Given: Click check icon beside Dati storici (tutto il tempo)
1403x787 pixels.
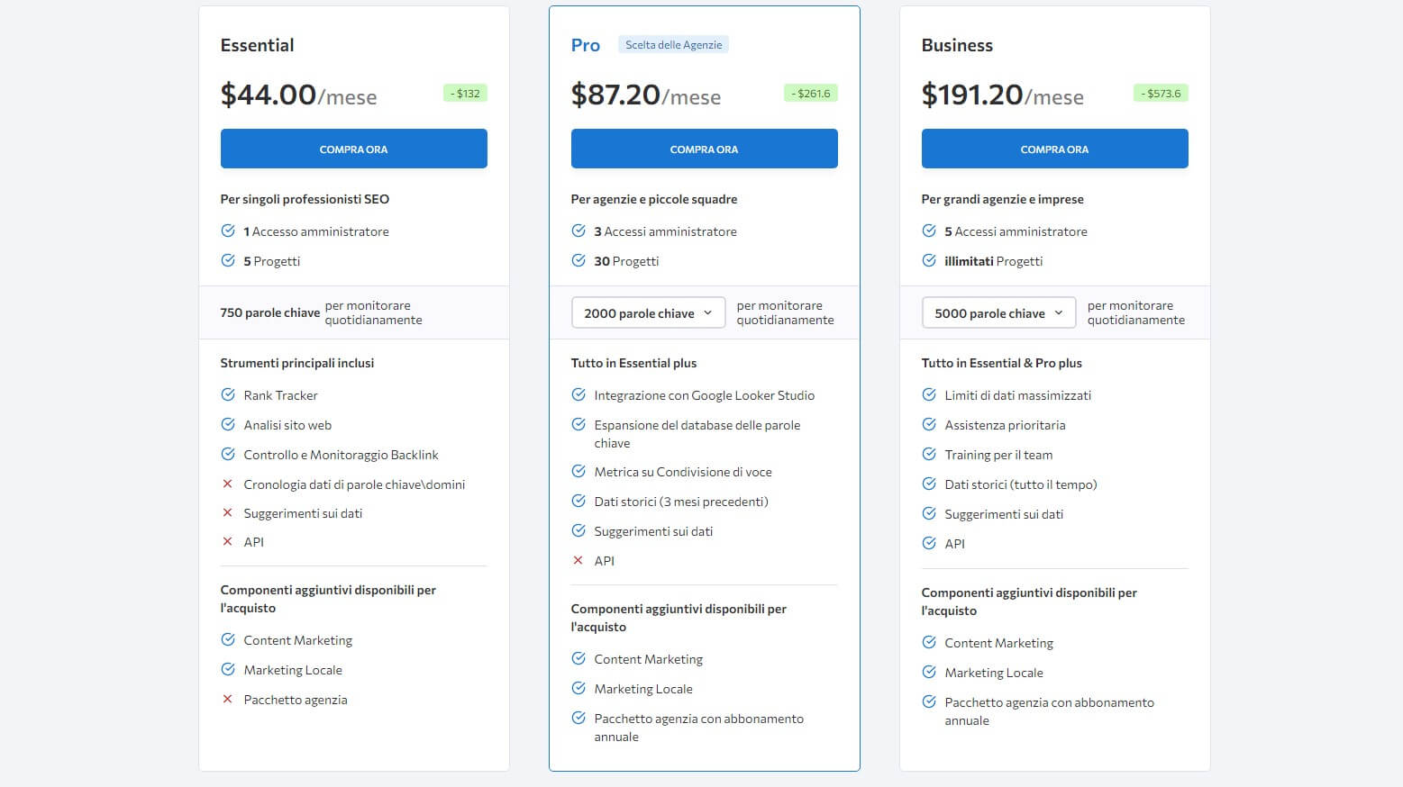Looking at the screenshot, I should 929,484.
